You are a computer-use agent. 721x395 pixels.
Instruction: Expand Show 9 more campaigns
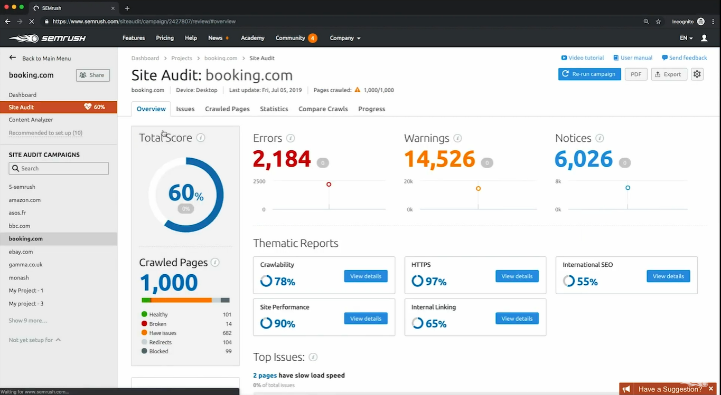(x=28, y=321)
